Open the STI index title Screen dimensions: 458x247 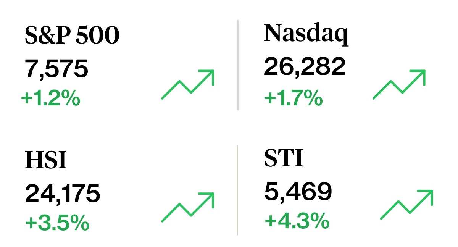(284, 158)
